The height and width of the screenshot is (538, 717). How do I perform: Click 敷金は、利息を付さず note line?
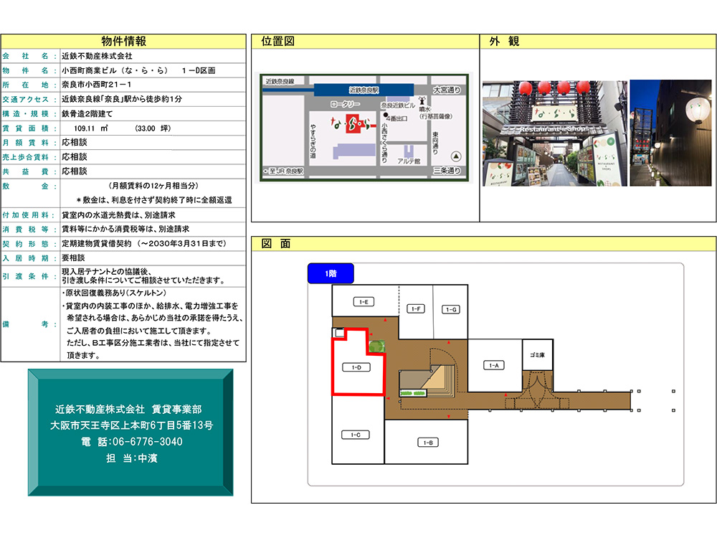pyautogui.click(x=154, y=200)
